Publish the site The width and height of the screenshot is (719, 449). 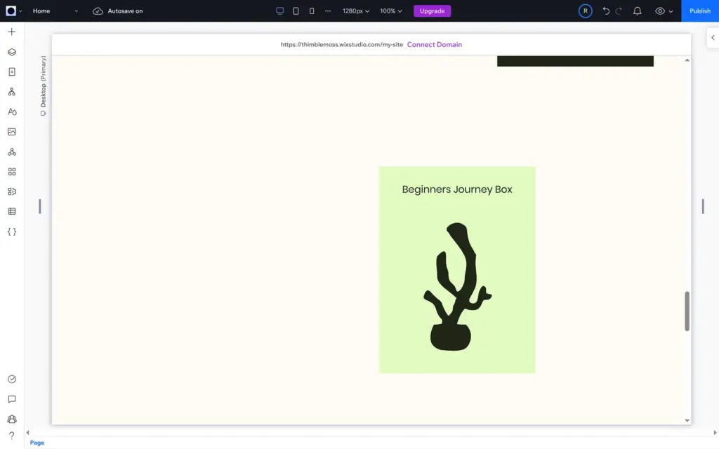pos(700,11)
